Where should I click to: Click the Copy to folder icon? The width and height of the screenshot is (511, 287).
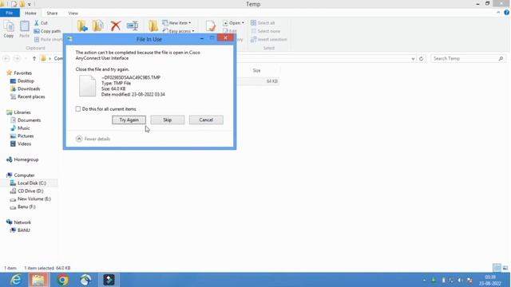coord(97,26)
